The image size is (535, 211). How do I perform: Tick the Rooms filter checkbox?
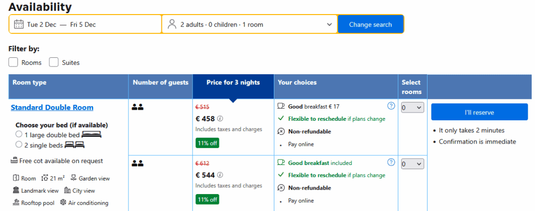coord(13,62)
